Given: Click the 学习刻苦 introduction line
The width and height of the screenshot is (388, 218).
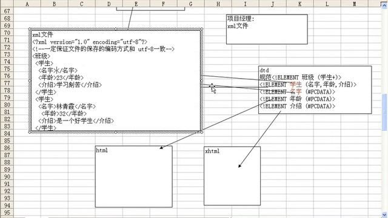Looking at the screenshot, I should tap(70, 85).
